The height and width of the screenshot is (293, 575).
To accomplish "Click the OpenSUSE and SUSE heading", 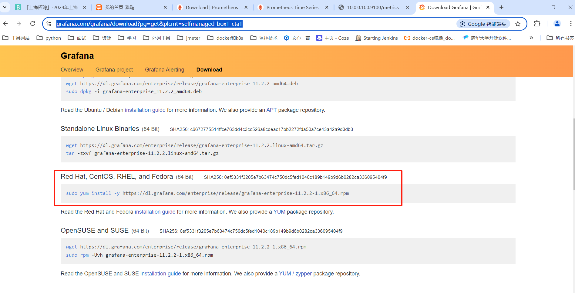I will coord(95,231).
